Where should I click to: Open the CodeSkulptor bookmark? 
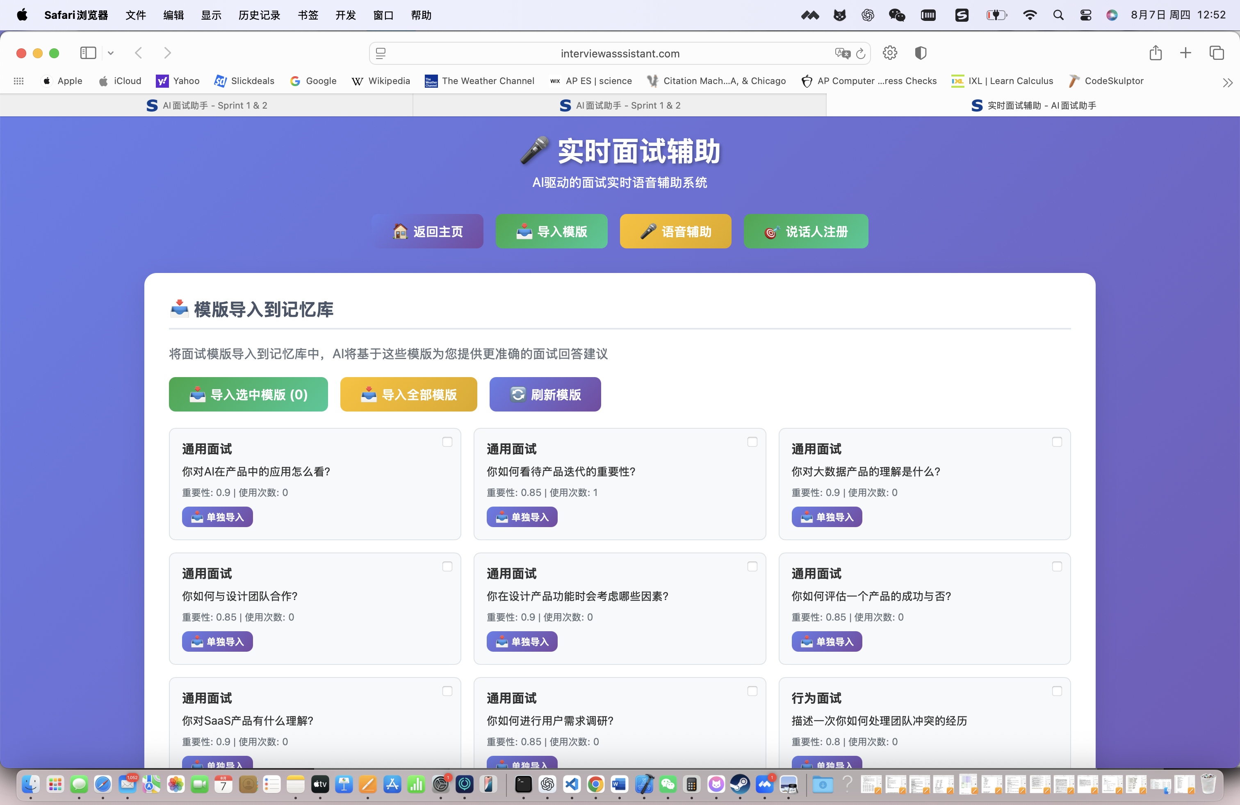(x=1106, y=81)
